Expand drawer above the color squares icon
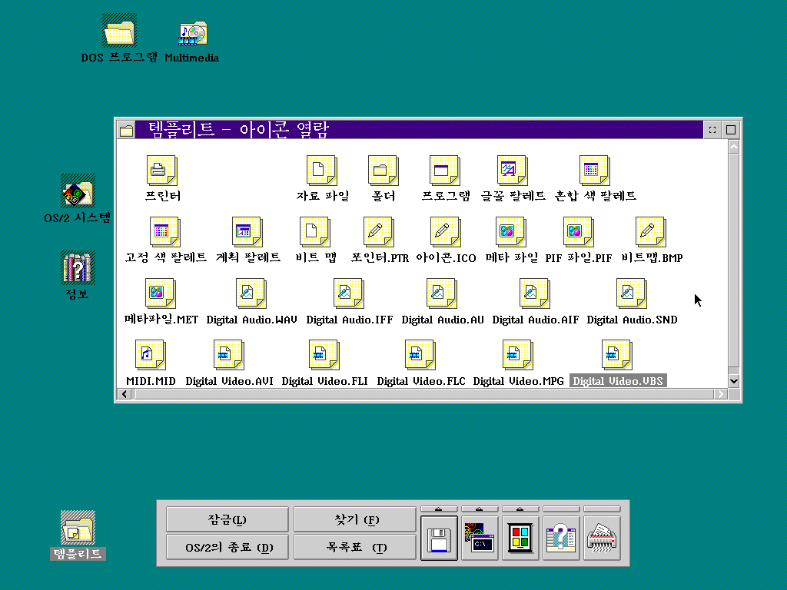Viewport: 787px width, 590px height. 520,509
